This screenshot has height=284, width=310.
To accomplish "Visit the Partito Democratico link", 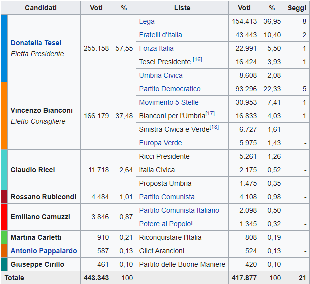I will [170, 89].
